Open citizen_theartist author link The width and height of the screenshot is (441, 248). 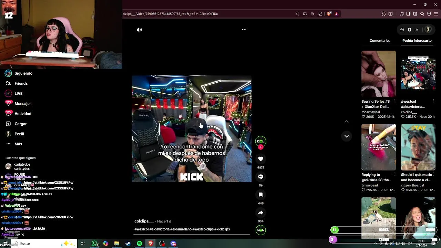point(413,185)
